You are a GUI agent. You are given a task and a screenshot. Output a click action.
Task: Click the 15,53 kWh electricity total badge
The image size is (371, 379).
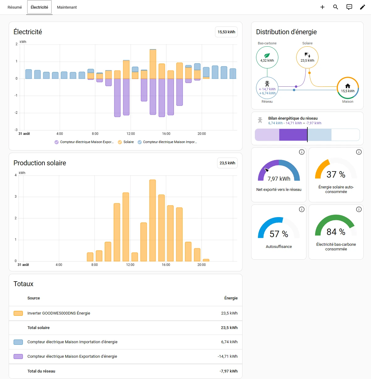click(226, 32)
